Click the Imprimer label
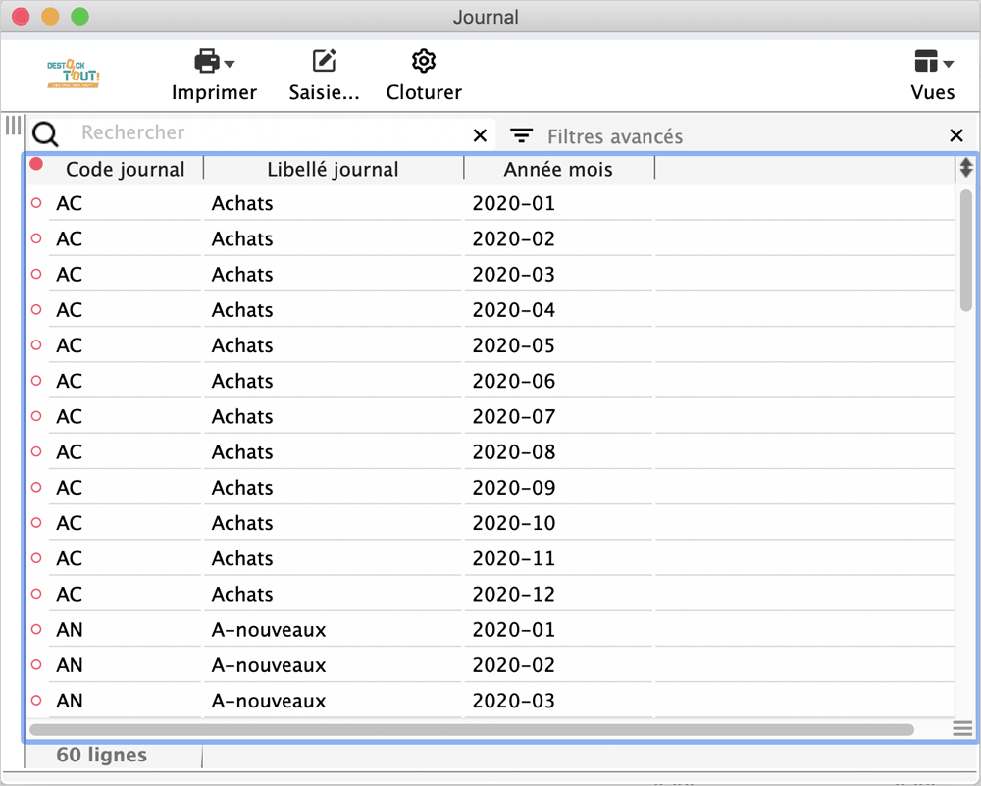981x786 pixels. point(214,92)
